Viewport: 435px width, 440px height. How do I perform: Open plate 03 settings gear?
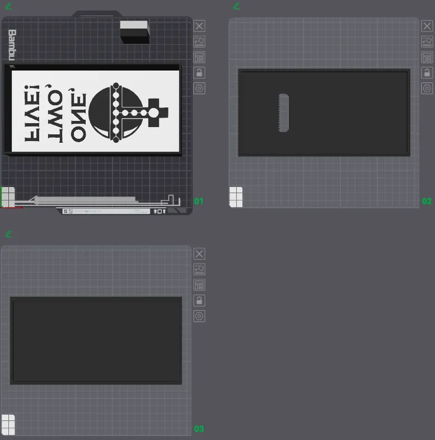199,316
